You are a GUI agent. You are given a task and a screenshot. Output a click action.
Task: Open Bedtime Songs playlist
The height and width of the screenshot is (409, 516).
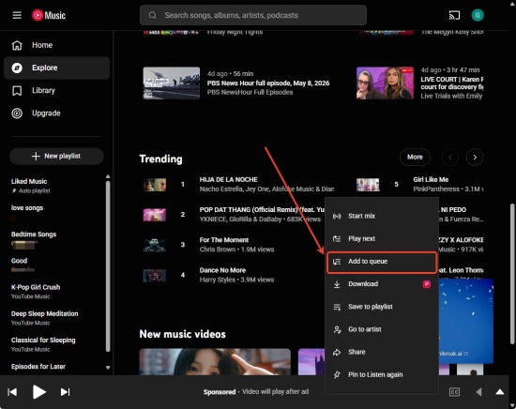pos(56,238)
